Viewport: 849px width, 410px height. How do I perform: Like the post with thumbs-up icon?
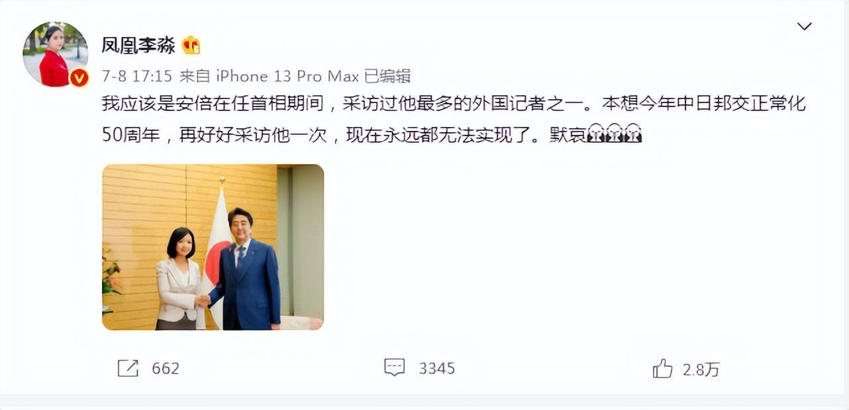pos(662,368)
